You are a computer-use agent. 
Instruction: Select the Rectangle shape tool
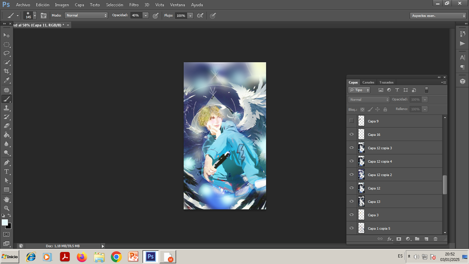[7, 189]
